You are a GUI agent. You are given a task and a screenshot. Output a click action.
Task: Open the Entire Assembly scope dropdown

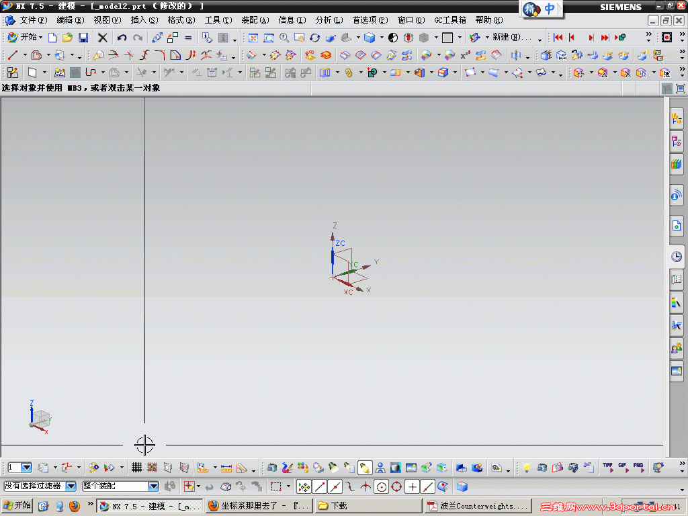(x=153, y=486)
